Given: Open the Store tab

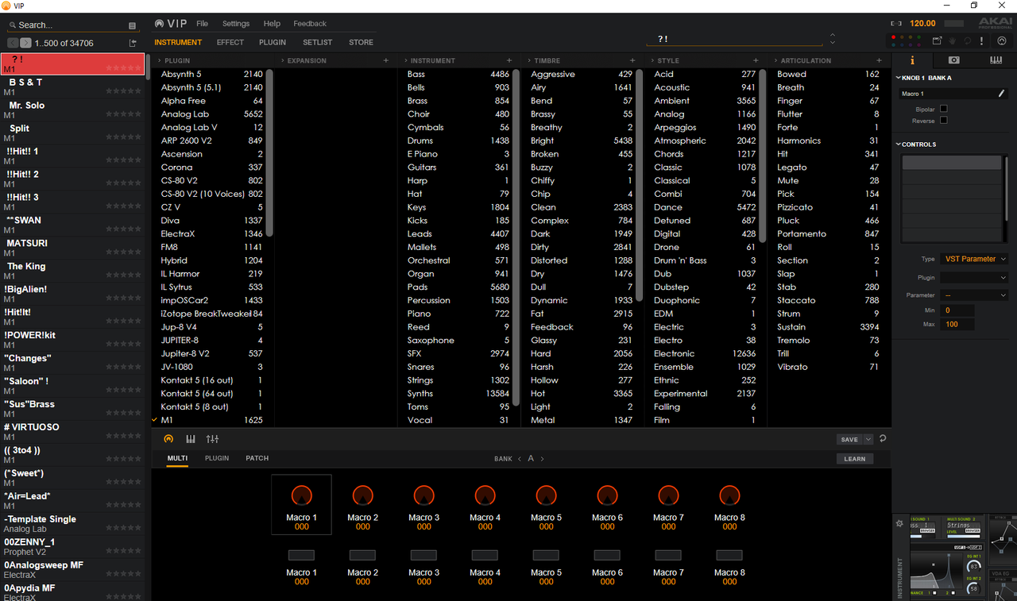Looking at the screenshot, I should pos(361,42).
